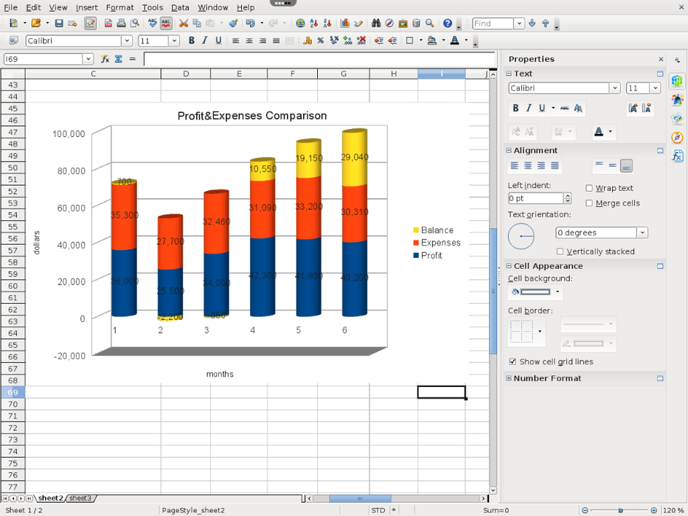Enable the Wrap text checkbox
Image resolution: width=688 pixels, height=516 pixels.
coord(589,189)
